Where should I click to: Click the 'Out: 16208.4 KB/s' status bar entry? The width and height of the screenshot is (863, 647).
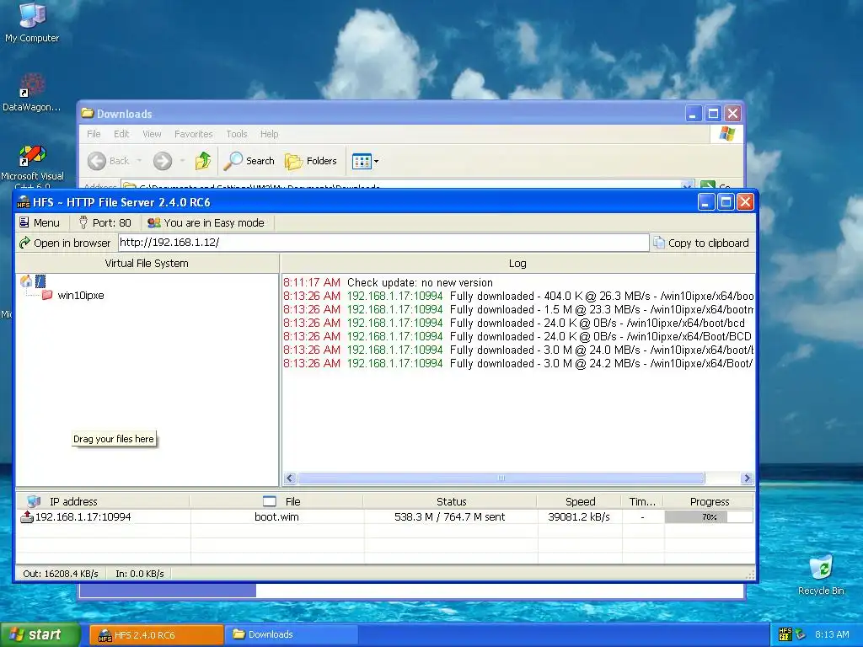pos(61,573)
